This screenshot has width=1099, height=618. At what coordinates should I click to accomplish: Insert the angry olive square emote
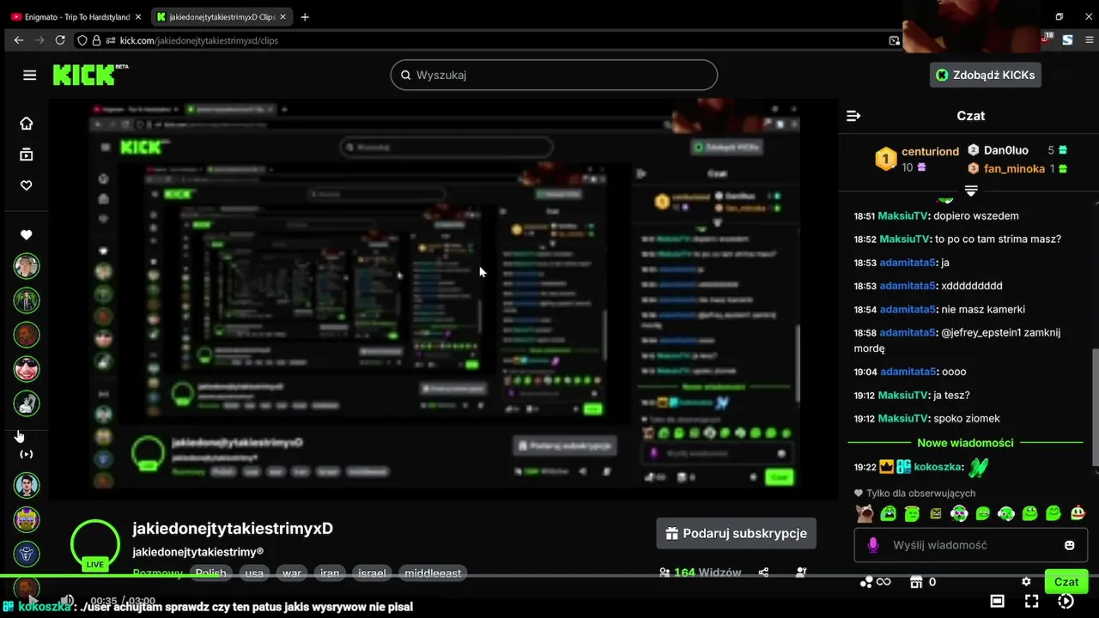pos(936,513)
